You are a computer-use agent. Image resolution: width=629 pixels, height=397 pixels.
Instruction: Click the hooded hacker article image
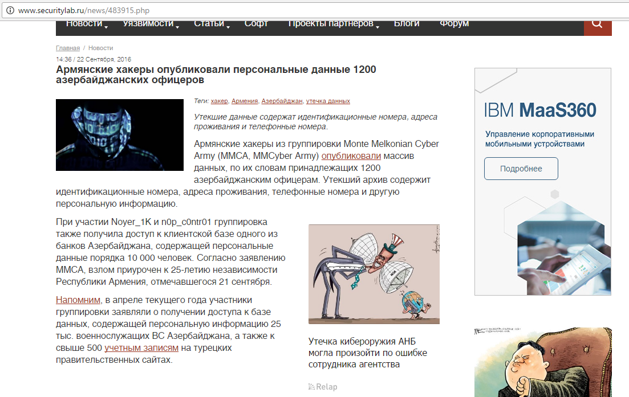coord(120,135)
